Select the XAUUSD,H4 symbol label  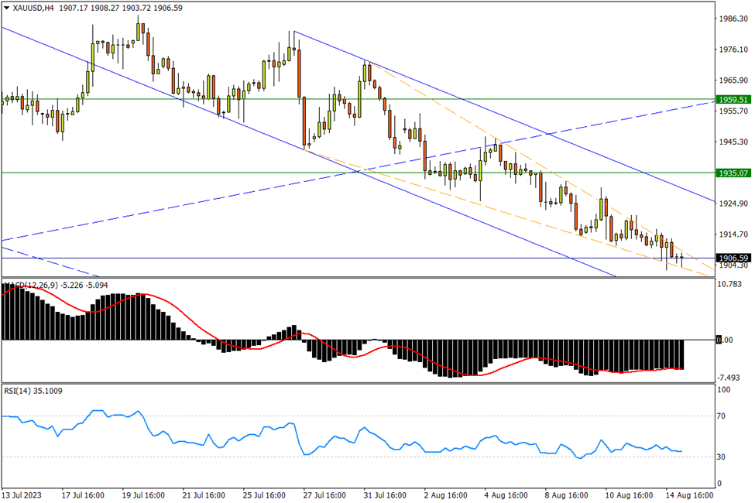(x=33, y=7)
